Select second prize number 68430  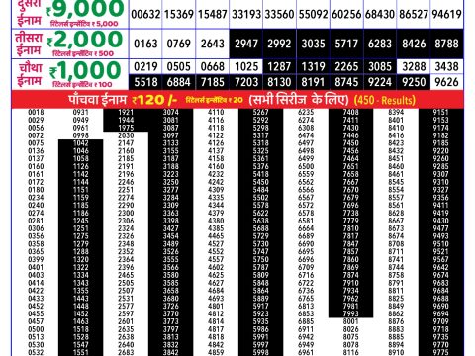coord(380,15)
